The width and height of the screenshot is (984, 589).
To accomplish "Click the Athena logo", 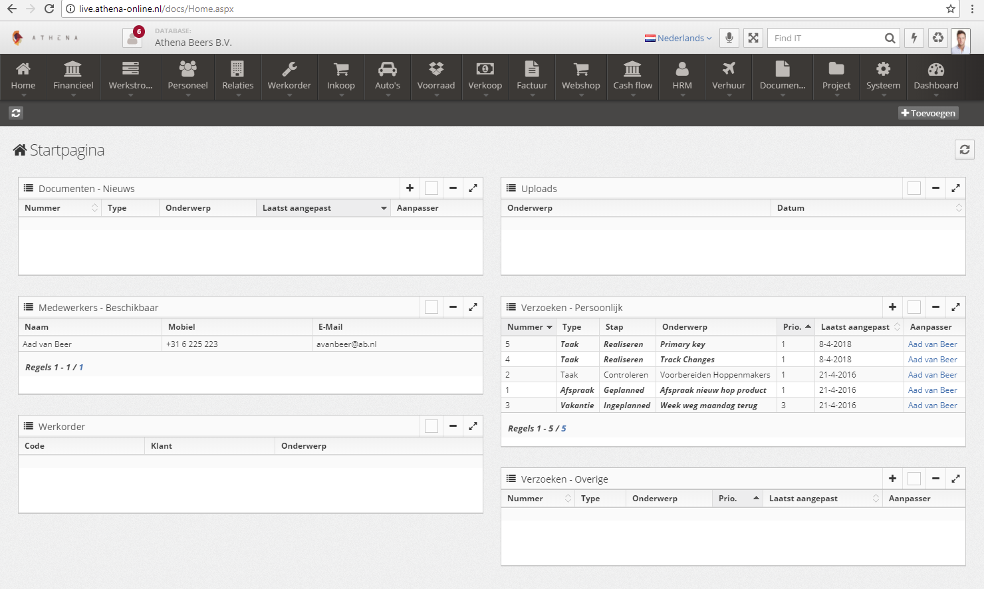I will [45, 38].
